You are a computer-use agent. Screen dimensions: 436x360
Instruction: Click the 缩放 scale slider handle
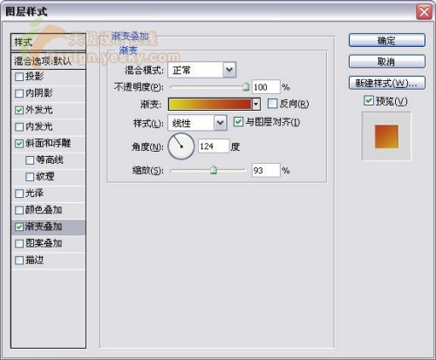point(214,170)
